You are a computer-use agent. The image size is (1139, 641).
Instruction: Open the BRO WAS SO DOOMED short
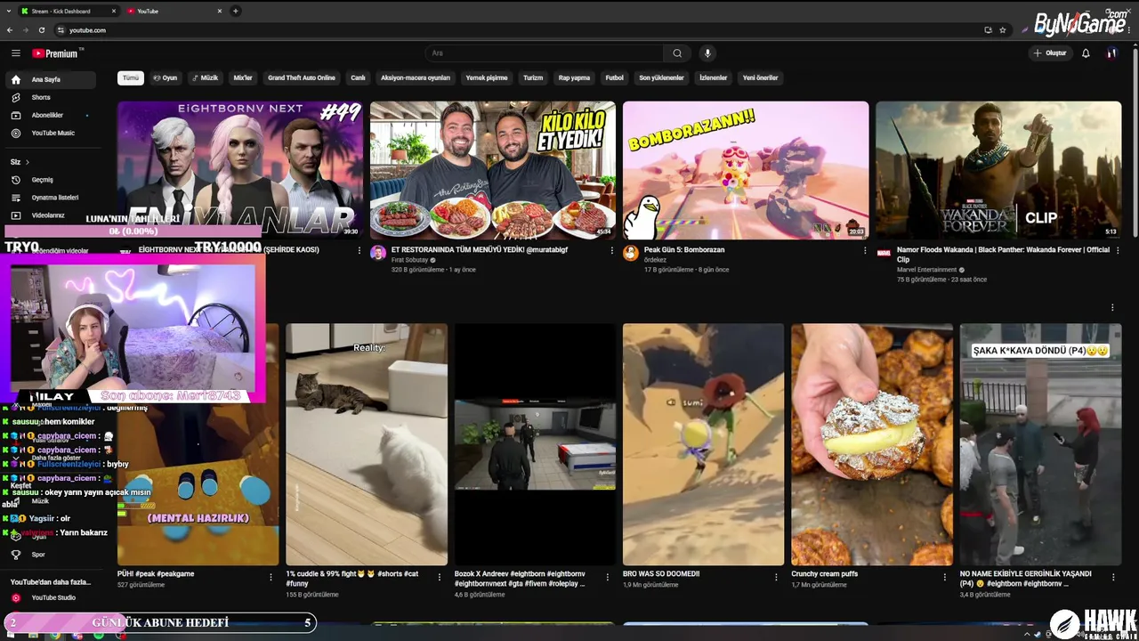tap(703, 444)
